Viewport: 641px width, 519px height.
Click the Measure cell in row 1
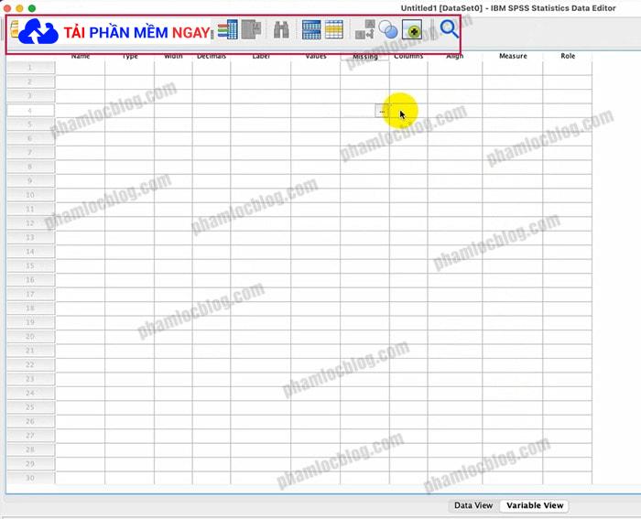[513, 68]
